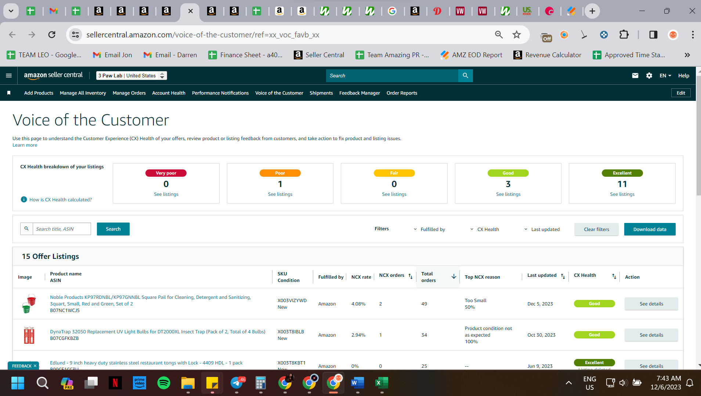
Task: Close the current browser tab
Action: point(190,11)
